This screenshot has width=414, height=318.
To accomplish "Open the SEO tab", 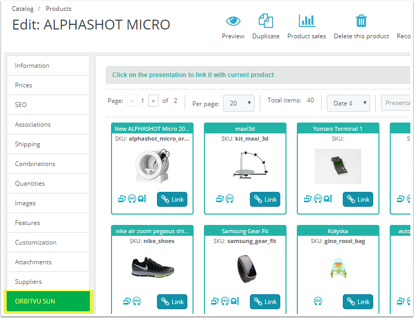I will pyautogui.click(x=49, y=105).
